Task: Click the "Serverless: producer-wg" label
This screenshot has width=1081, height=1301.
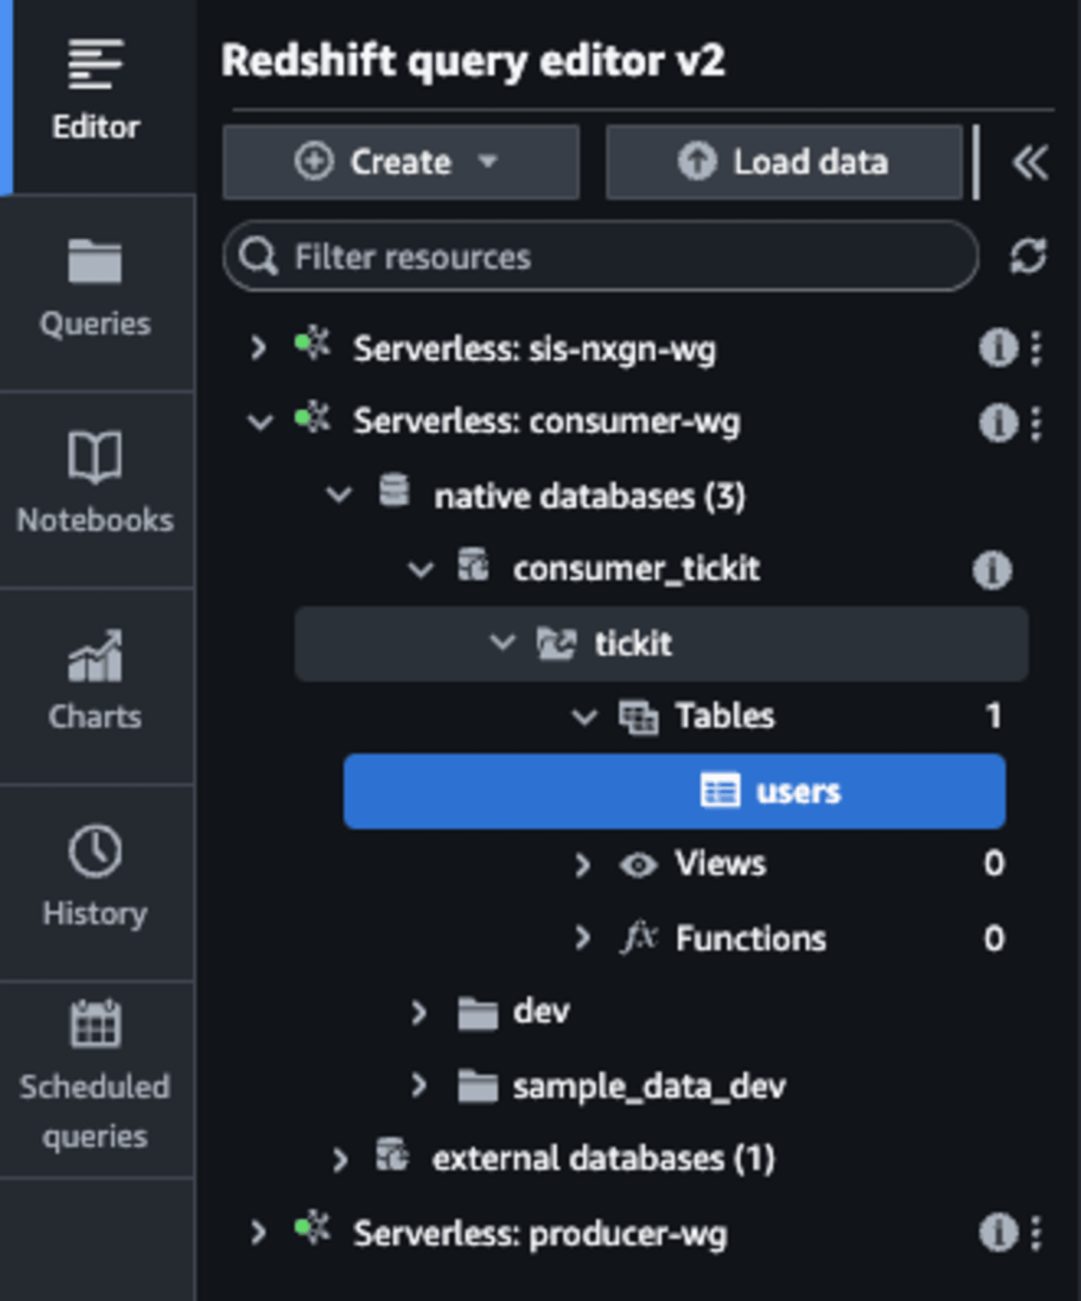Action: pyautogui.click(x=540, y=1233)
